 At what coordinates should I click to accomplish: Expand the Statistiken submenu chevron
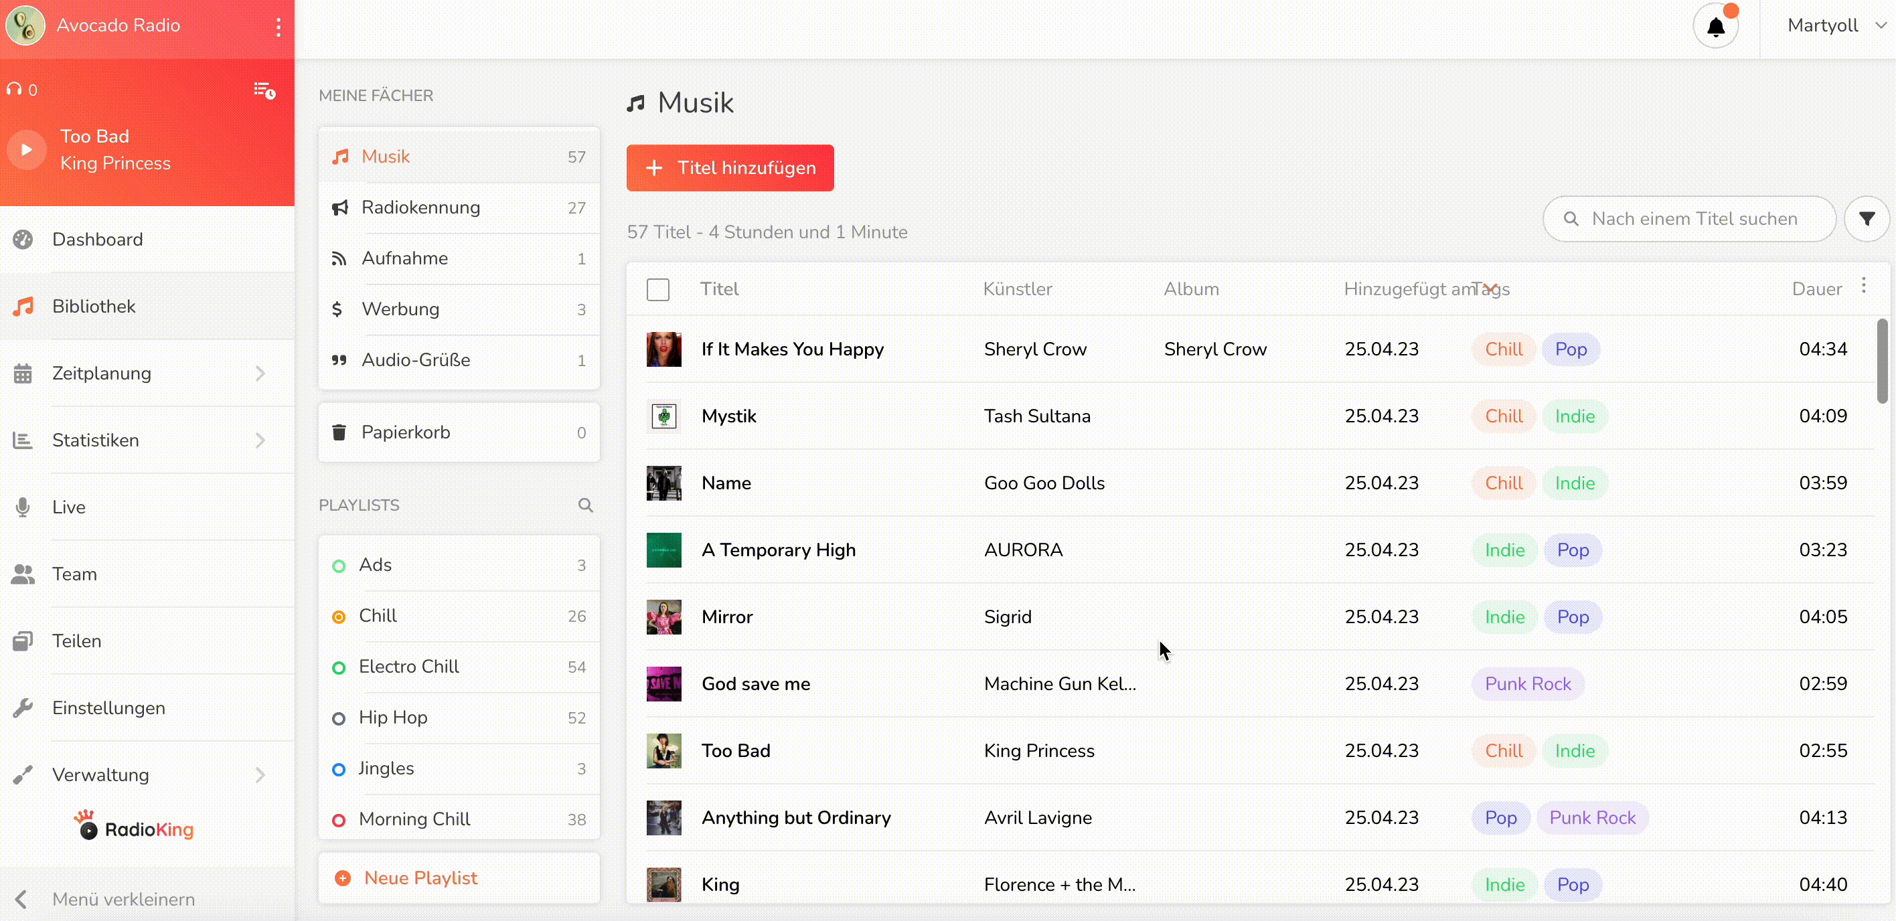pyautogui.click(x=260, y=440)
